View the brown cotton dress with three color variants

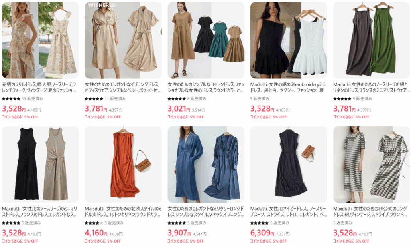point(206,40)
